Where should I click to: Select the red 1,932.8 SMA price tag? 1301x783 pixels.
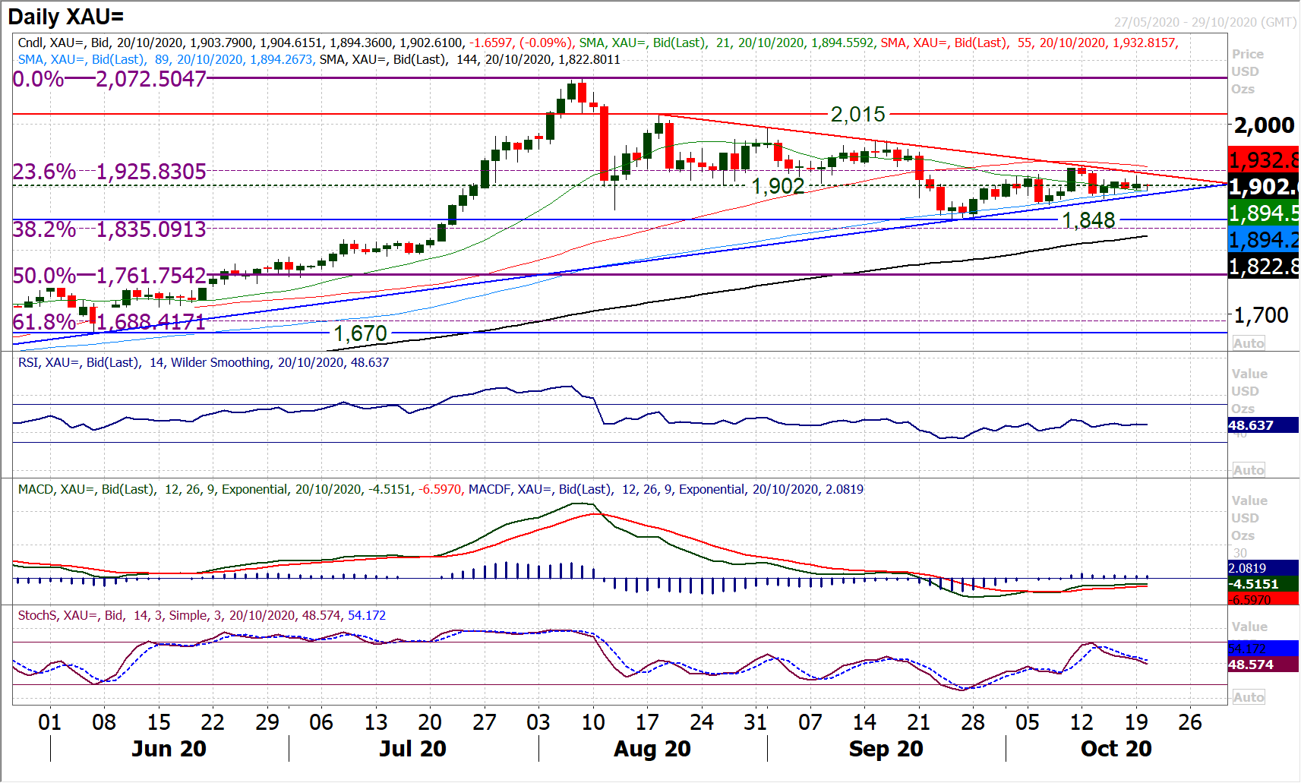point(1263,160)
